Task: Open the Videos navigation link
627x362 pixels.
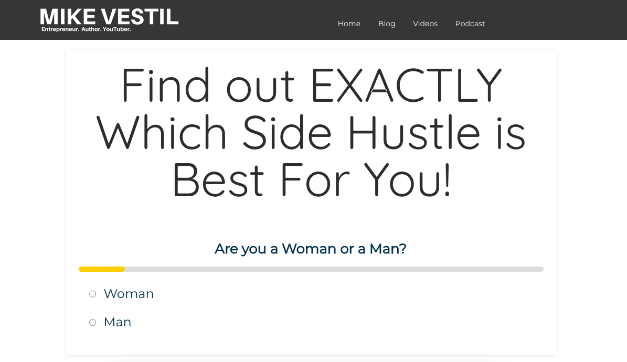Action: (425, 24)
